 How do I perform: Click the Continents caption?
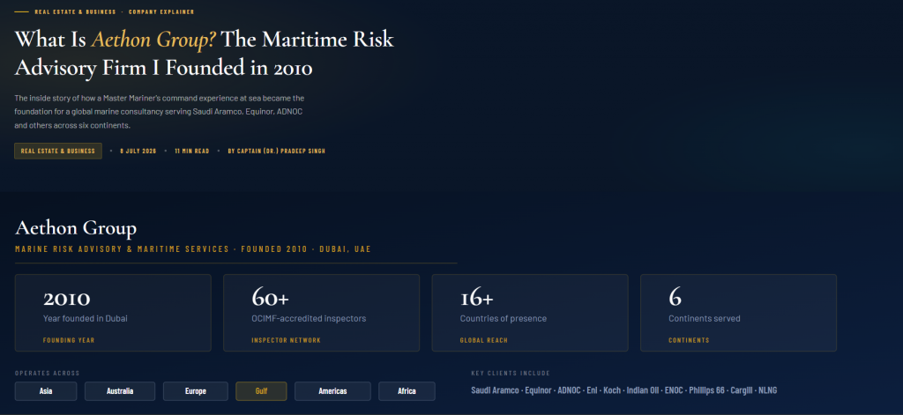tap(689, 340)
